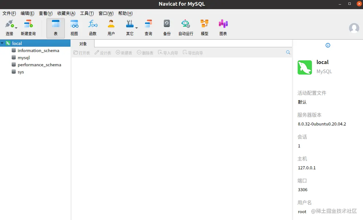
Task: Open the Function (函数) toolbar icon
Action: pyautogui.click(x=93, y=28)
